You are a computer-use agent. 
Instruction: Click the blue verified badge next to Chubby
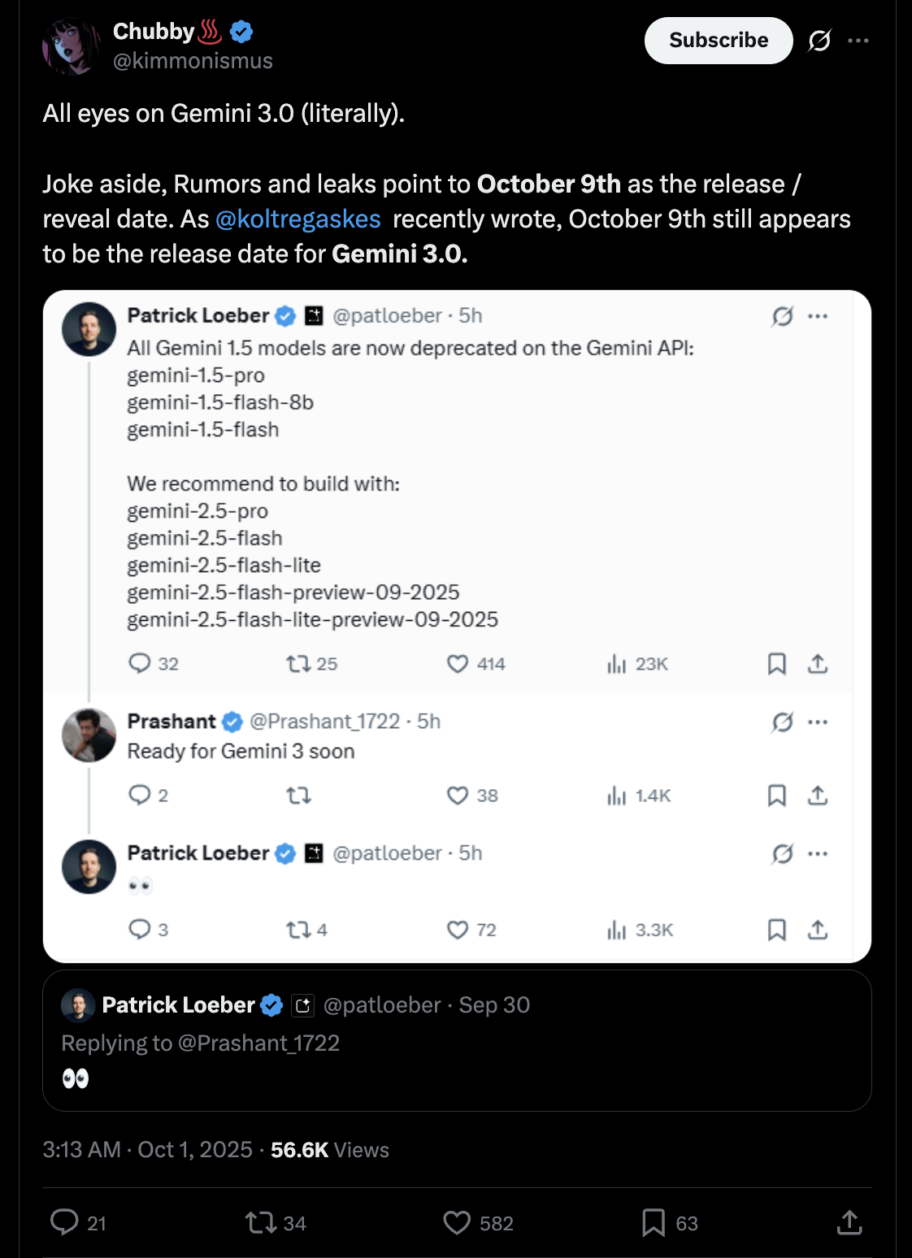click(241, 32)
